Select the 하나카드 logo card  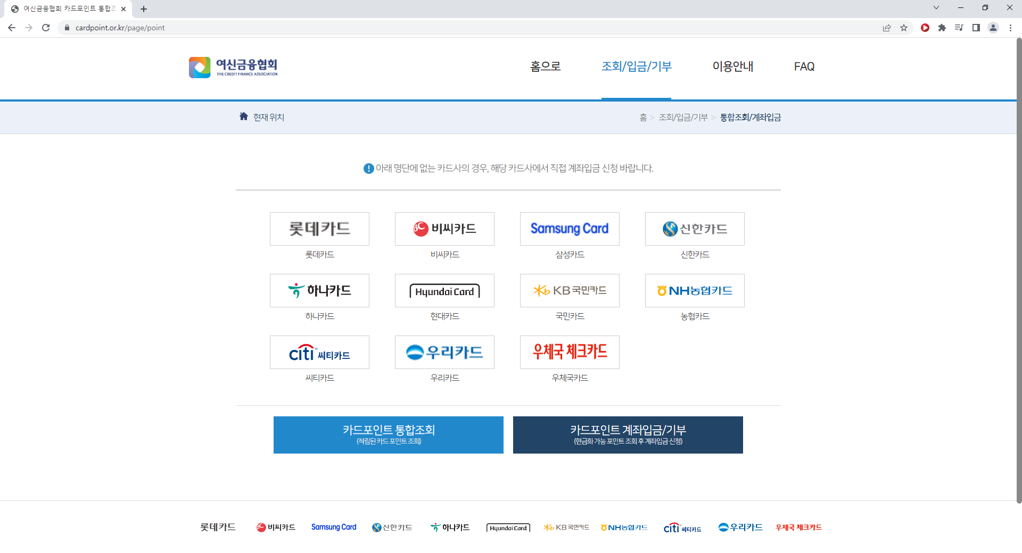[319, 290]
